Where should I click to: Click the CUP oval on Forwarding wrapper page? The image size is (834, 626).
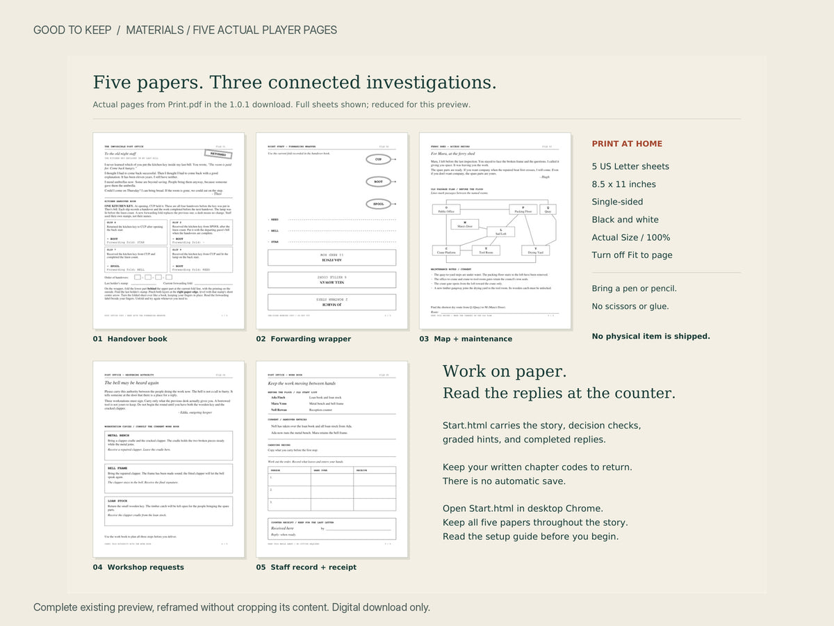[378, 159]
